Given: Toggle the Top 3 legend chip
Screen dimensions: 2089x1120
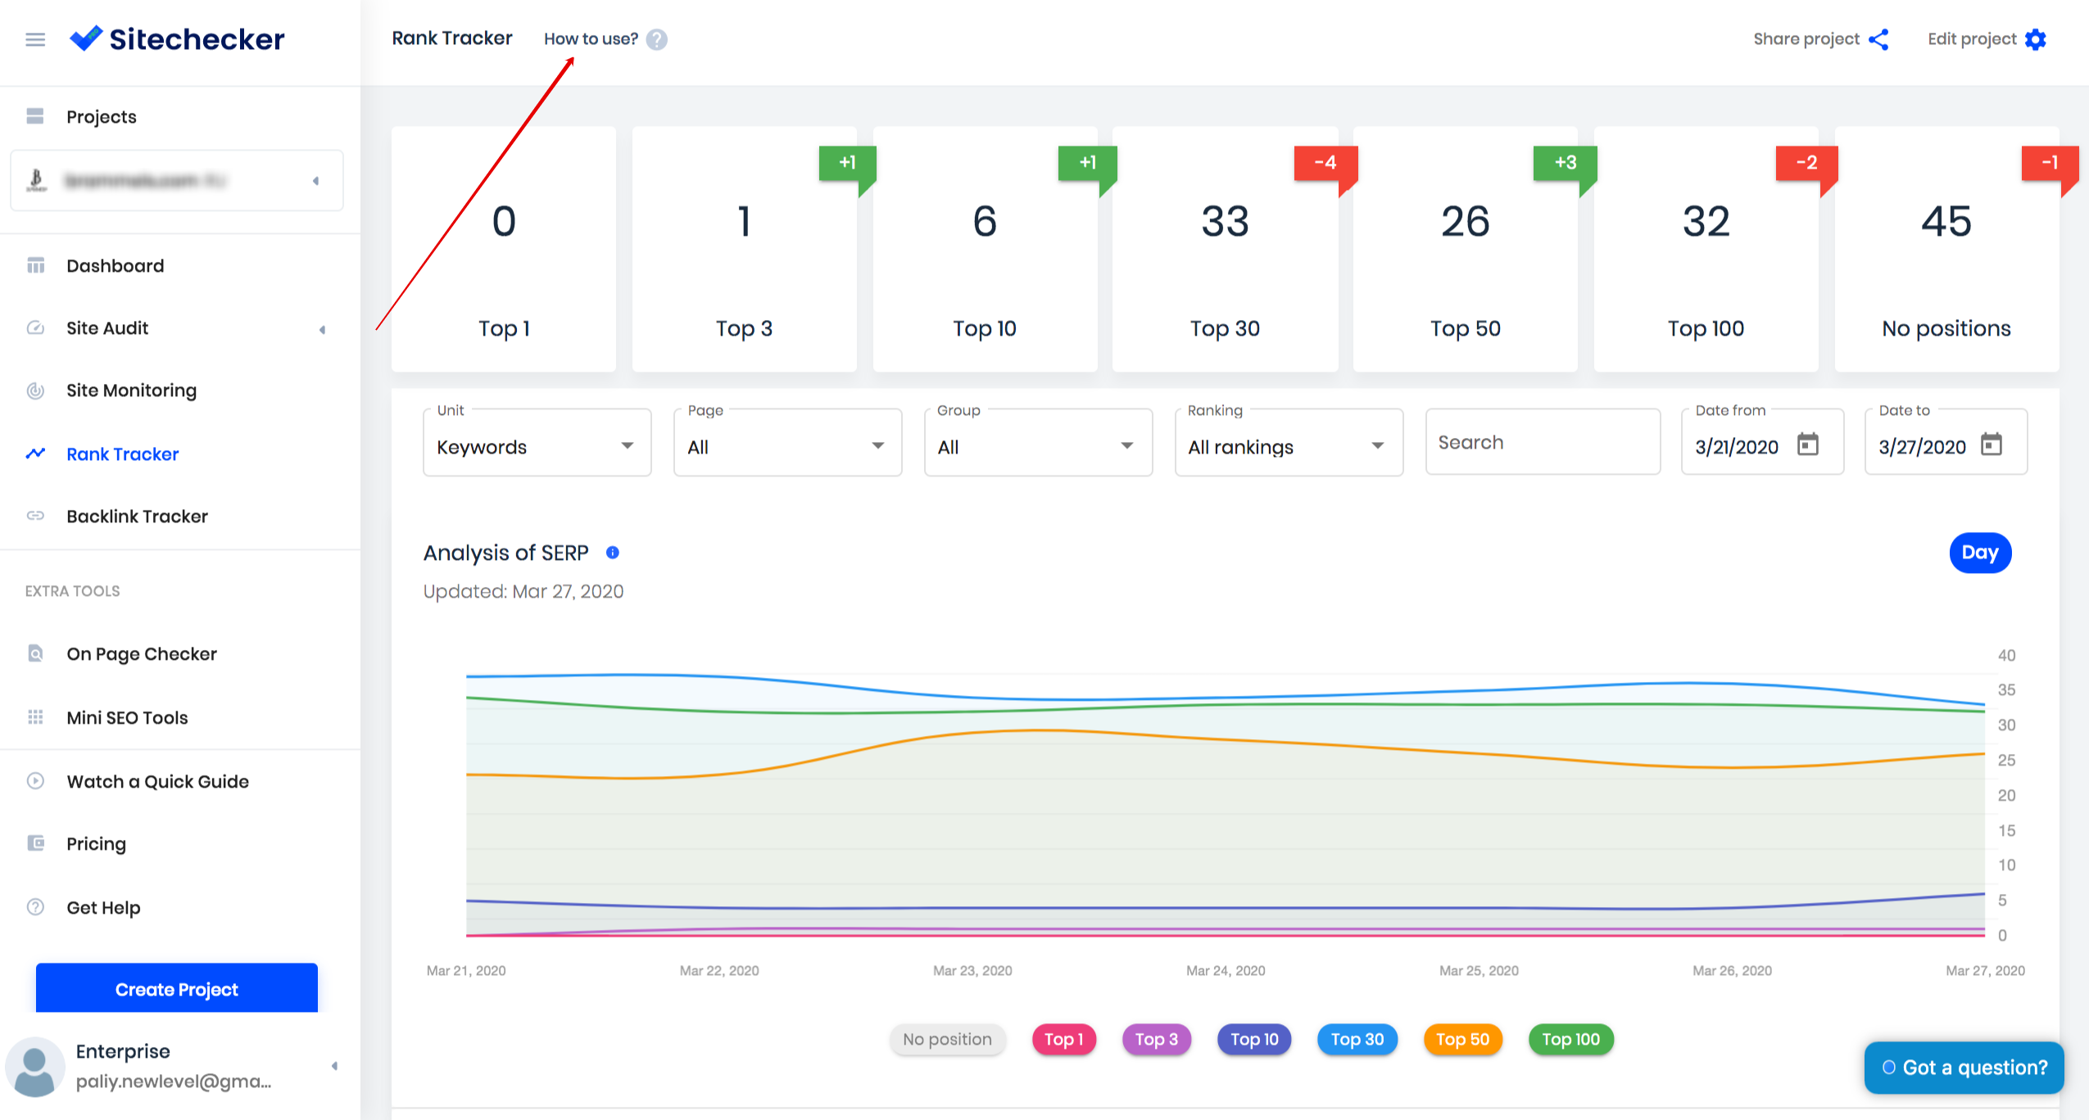Looking at the screenshot, I should coord(1156,1039).
